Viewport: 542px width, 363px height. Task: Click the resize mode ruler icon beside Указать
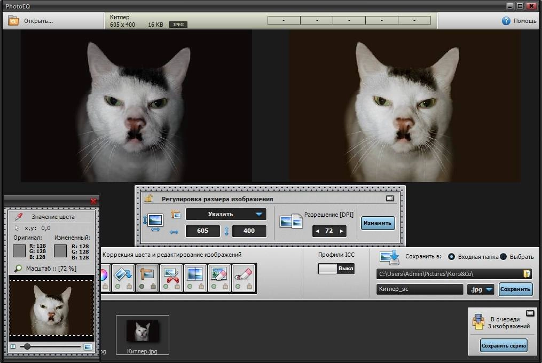[176, 215]
